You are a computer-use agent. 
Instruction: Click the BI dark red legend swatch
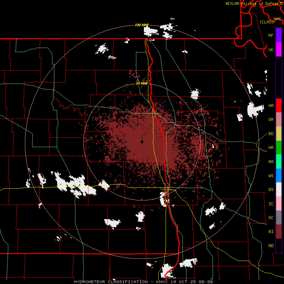(279, 232)
